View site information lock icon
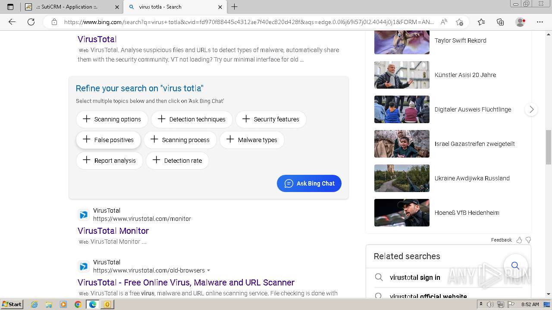Image resolution: width=552 pixels, height=310 pixels. (x=54, y=22)
